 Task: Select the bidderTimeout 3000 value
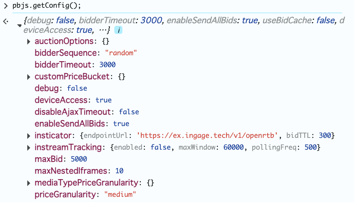[x=107, y=65]
